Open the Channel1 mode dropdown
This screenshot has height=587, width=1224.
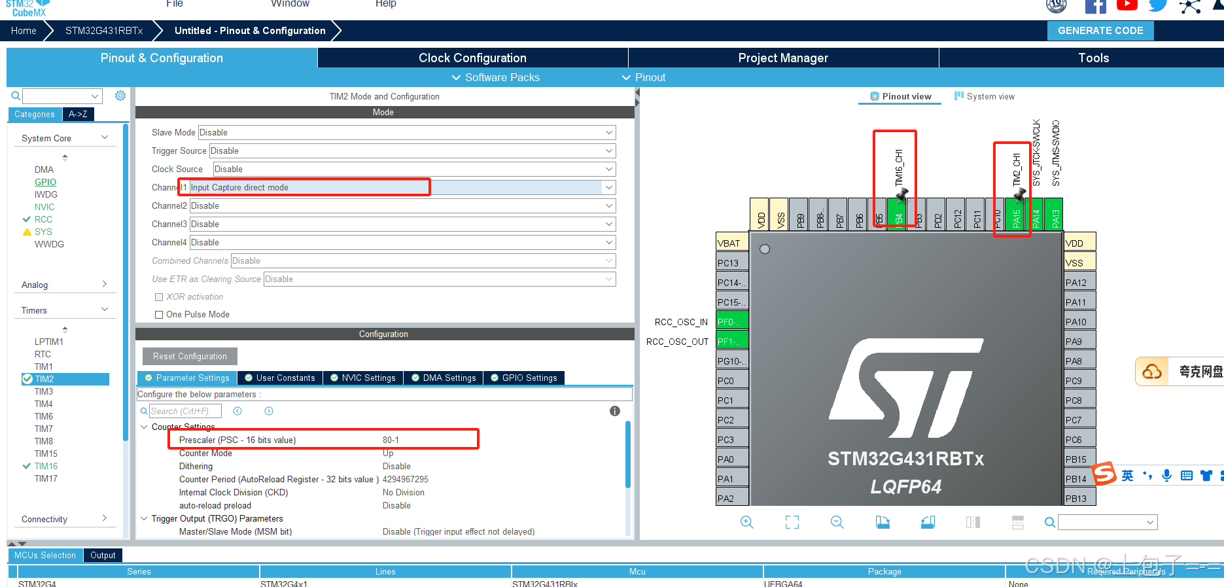pyautogui.click(x=403, y=187)
